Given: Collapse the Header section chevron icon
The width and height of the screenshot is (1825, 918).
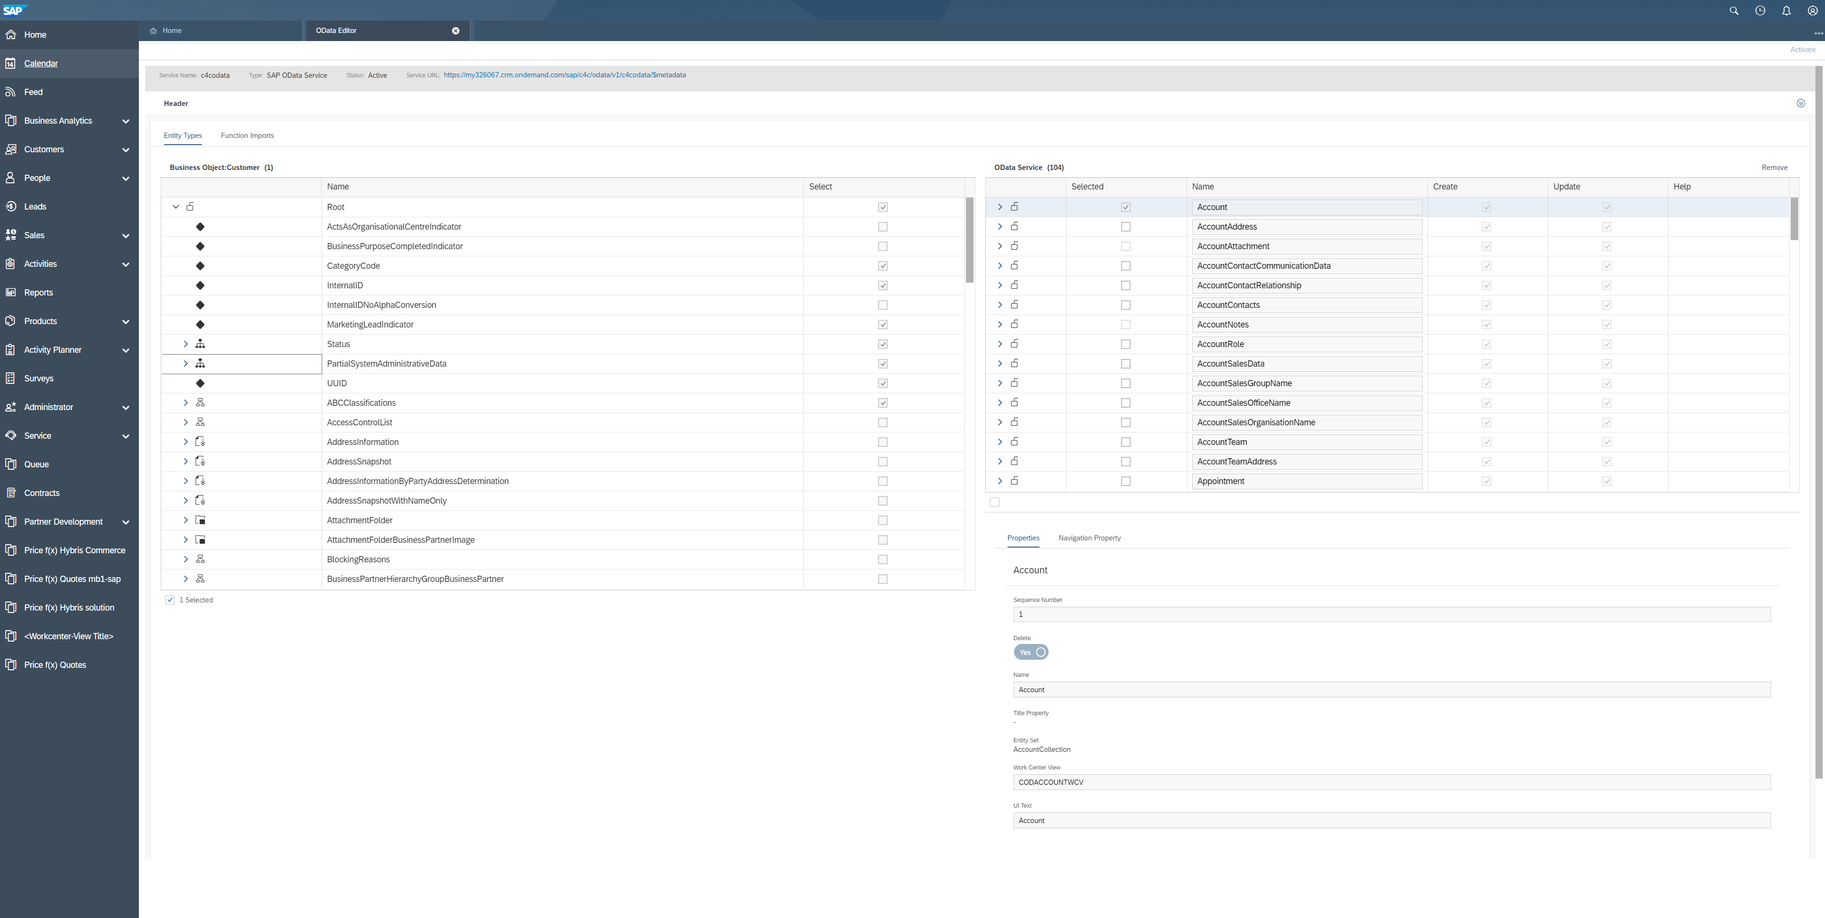Looking at the screenshot, I should tap(1800, 104).
